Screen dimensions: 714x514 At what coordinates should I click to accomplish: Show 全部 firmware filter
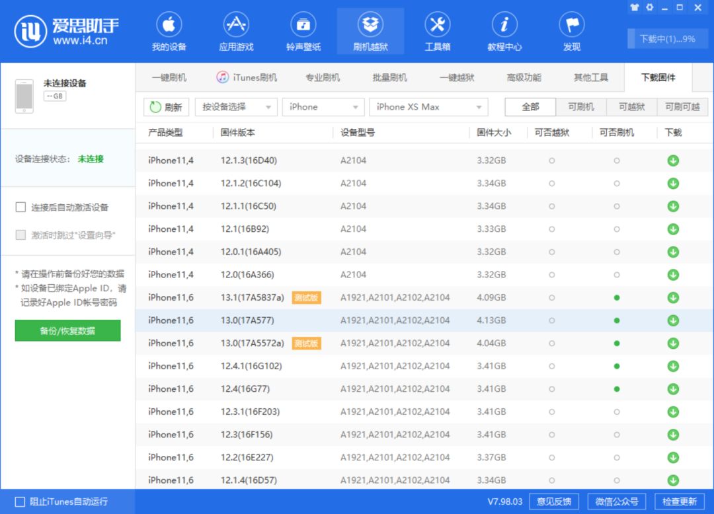coord(530,107)
